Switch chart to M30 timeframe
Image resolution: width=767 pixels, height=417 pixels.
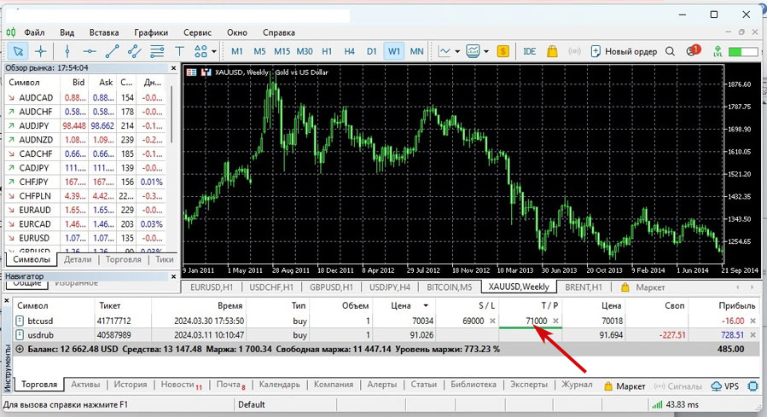click(x=305, y=51)
